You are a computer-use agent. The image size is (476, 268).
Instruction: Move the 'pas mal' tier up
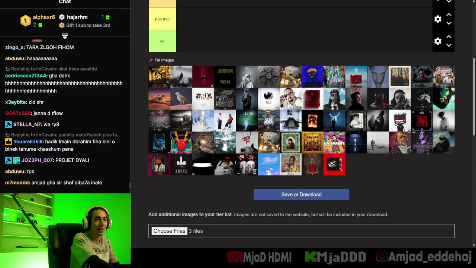click(449, 15)
